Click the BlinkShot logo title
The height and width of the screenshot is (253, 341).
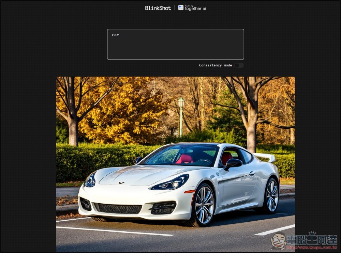click(158, 8)
